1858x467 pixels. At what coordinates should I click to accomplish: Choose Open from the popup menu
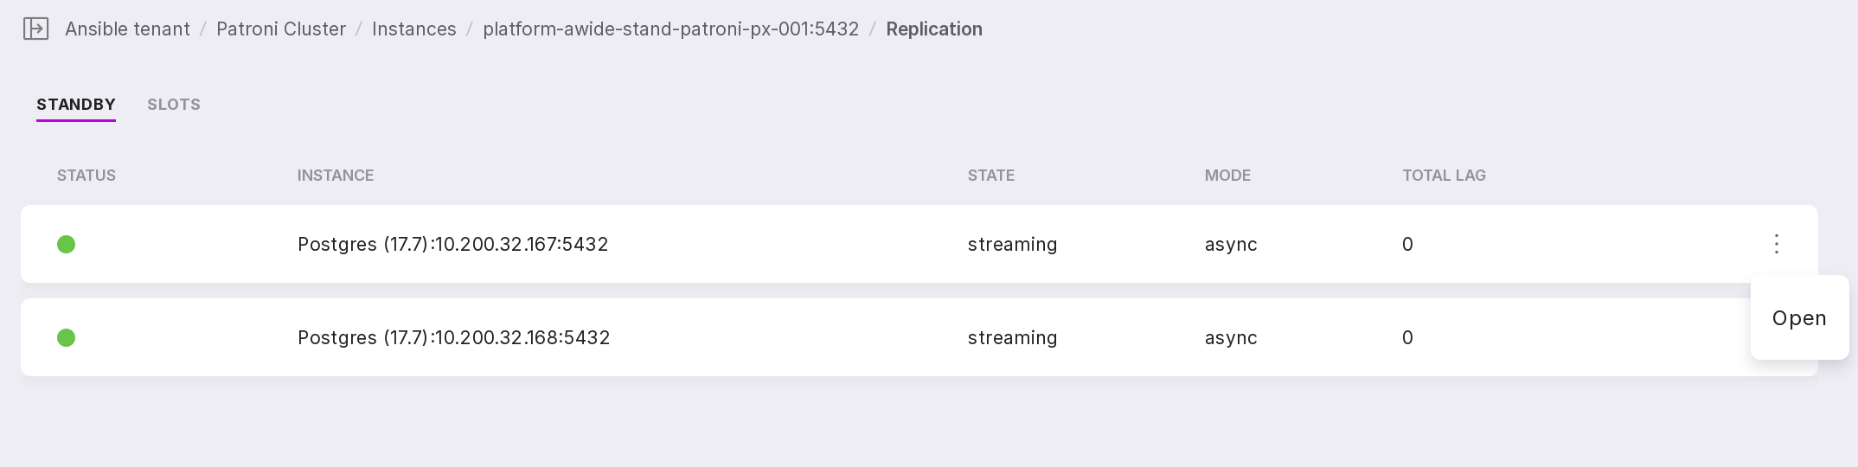[x=1798, y=318]
